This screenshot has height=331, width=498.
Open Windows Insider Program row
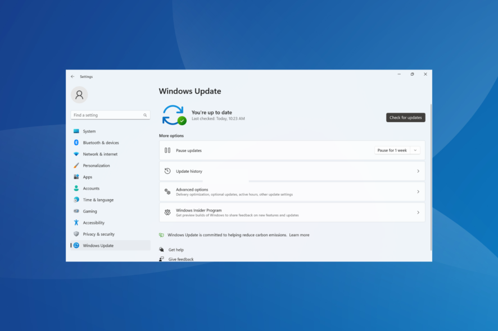(292, 213)
